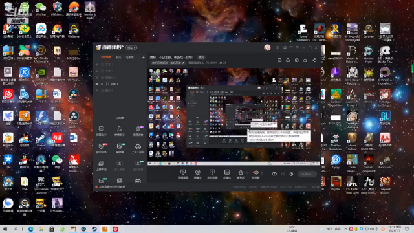Image resolution: width=414 pixels, height=233 pixels.
Task: Select 全屏 1 source row
Action: click(x=120, y=84)
